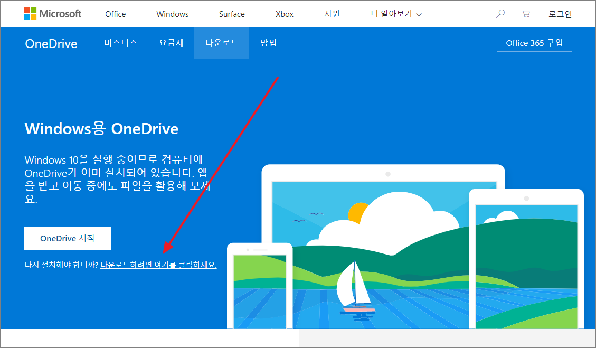The image size is (596, 348).
Task: Open the Office menu item
Action: pyautogui.click(x=116, y=14)
